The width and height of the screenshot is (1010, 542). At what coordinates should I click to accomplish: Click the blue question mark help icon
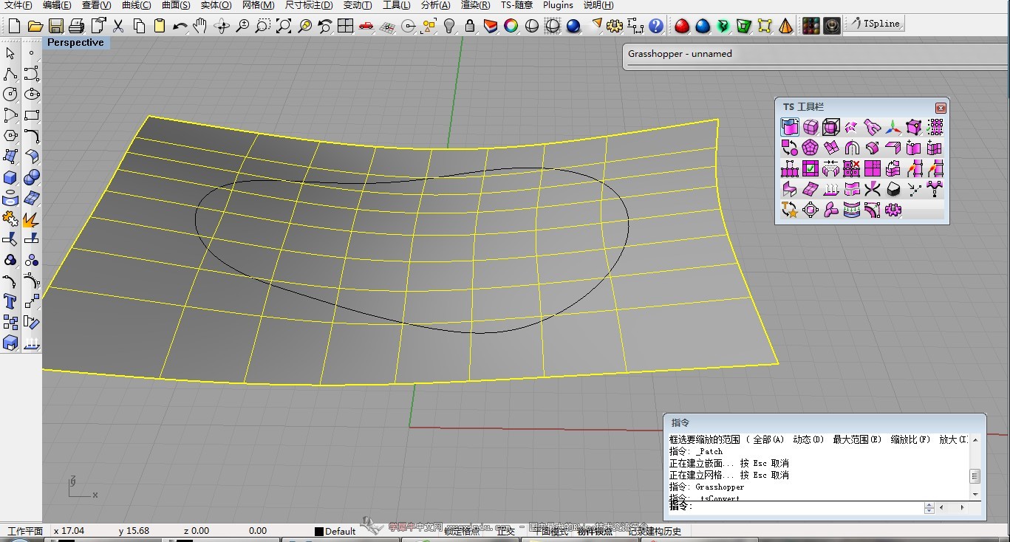coord(655,26)
